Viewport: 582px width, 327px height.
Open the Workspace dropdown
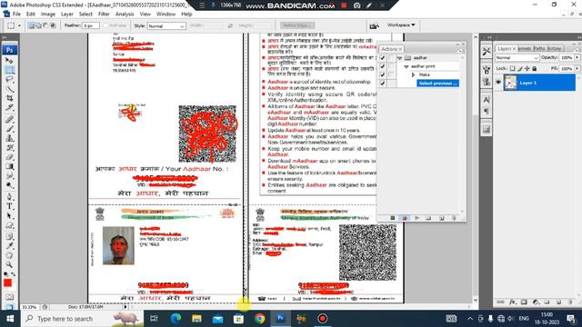click(x=401, y=25)
